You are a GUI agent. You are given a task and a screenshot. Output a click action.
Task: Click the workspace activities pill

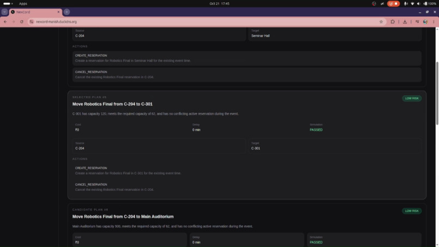click(x=8, y=4)
